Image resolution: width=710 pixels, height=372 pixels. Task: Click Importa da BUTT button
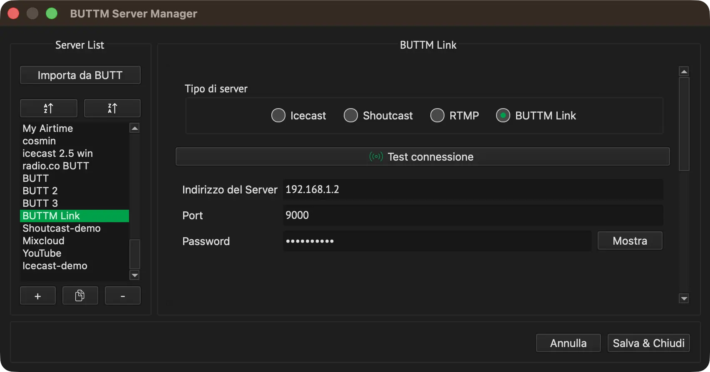[x=80, y=75]
